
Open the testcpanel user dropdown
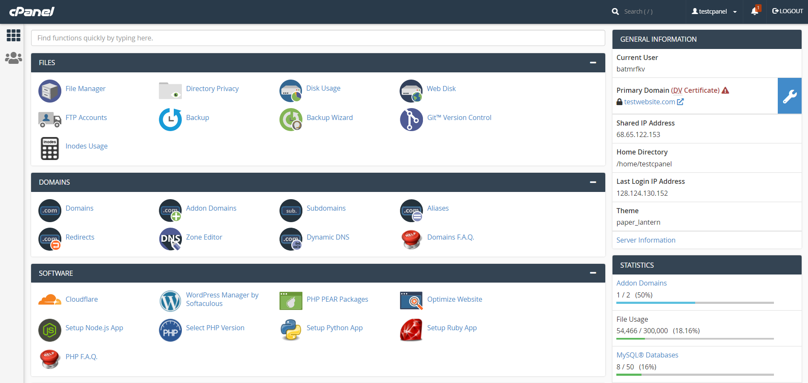pos(714,11)
